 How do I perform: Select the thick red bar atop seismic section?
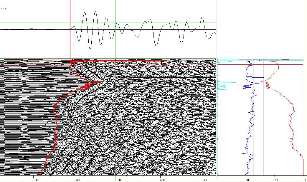point(118,61)
